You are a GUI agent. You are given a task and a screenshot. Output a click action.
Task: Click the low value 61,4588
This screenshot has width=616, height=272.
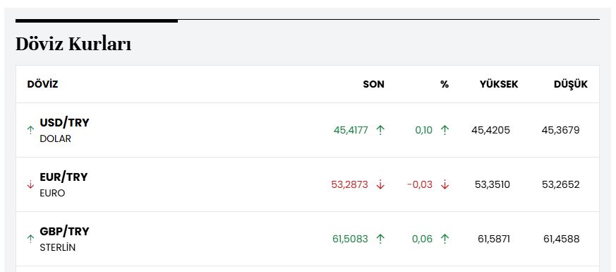[x=562, y=239]
